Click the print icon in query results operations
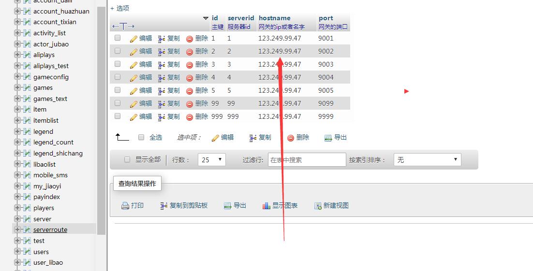The image size is (533, 271). [125, 206]
